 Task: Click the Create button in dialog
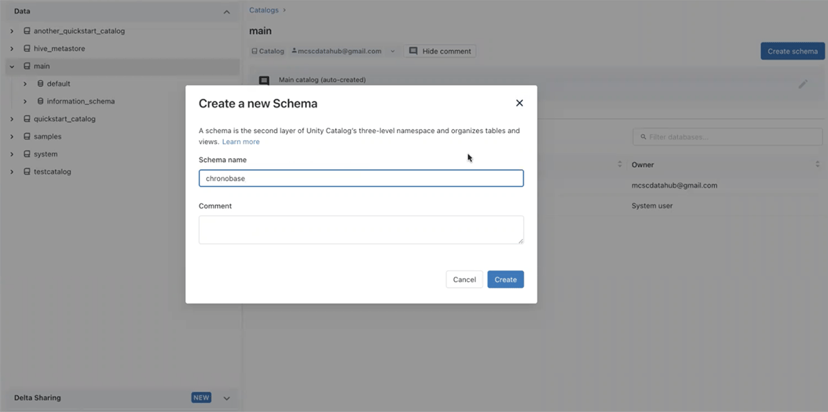point(505,279)
